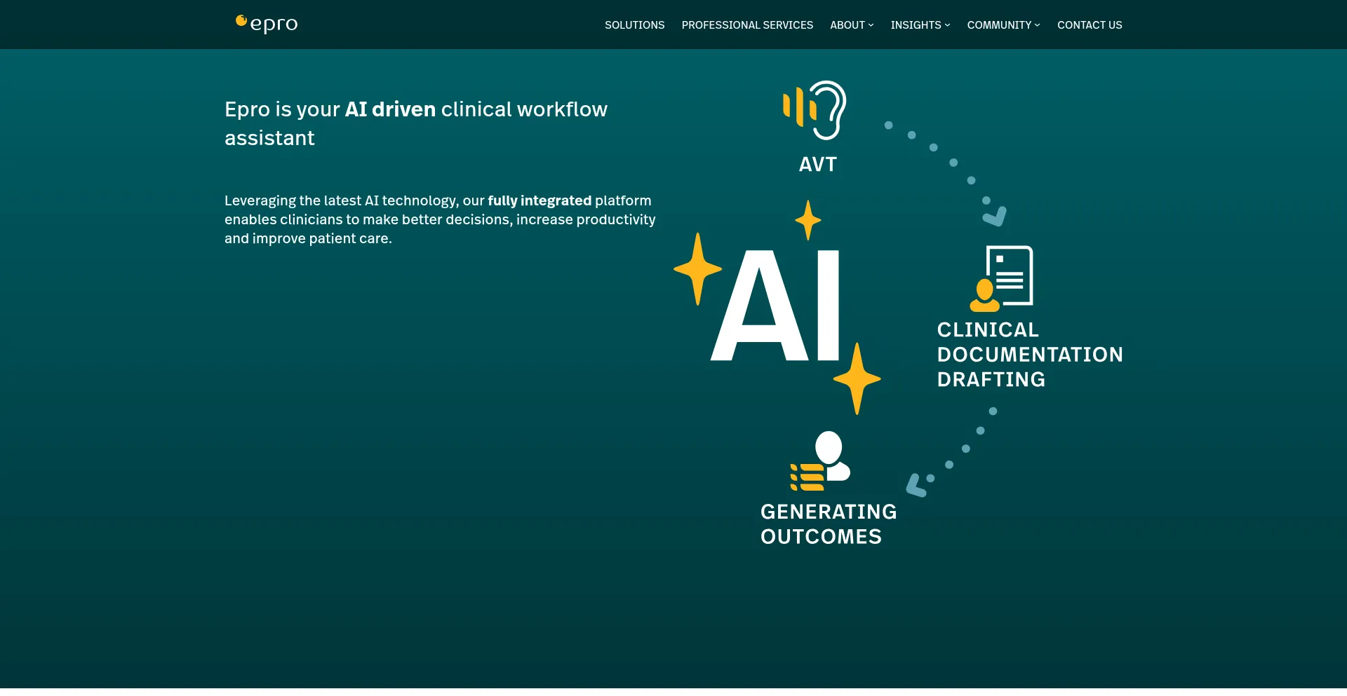
Task: Click the headline about AI driven assistant
Action: click(416, 123)
